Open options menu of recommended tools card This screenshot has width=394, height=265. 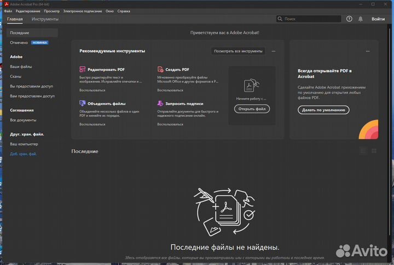pos(274,51)
